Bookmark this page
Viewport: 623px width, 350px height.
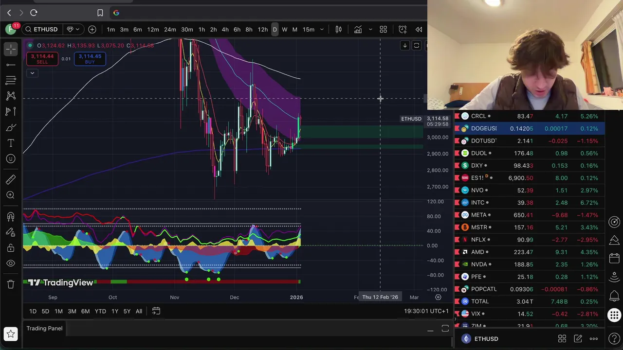point(100,13)
